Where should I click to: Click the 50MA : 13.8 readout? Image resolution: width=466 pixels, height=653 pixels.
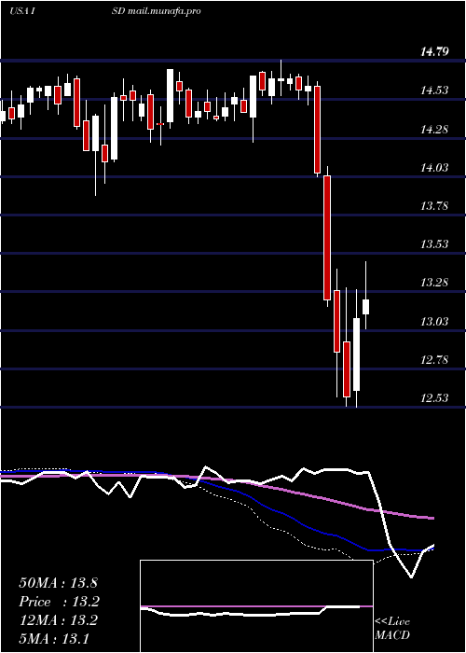click(58, 583)
